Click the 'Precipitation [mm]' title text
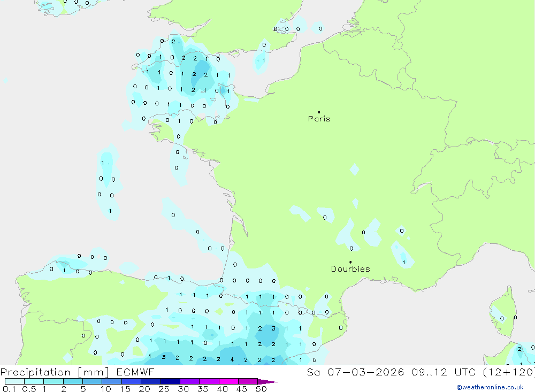This screenshot has height=392, width=535. 55,372
